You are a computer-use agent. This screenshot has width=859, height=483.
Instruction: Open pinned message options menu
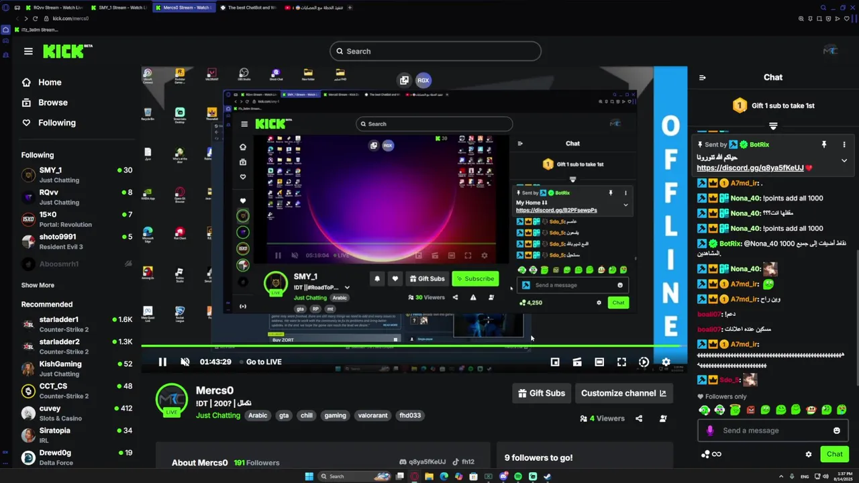[x=844, y=144]
